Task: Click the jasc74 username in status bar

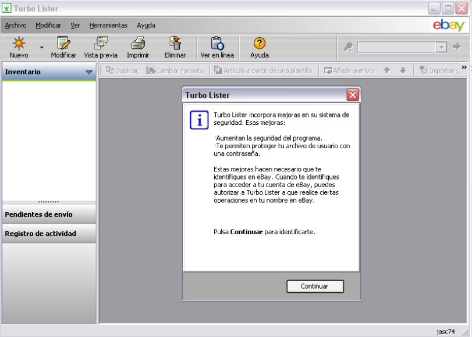Action: tap(445, 332)
